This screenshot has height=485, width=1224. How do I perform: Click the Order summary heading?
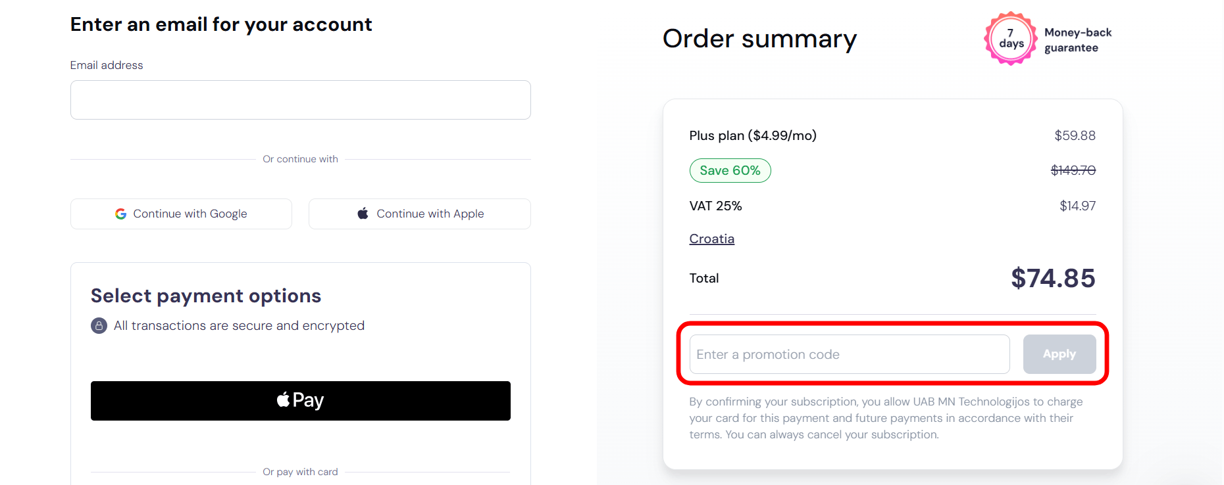pos(759,39)
